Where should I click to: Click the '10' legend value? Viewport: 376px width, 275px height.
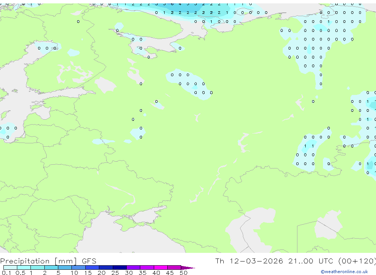point(74,273)
